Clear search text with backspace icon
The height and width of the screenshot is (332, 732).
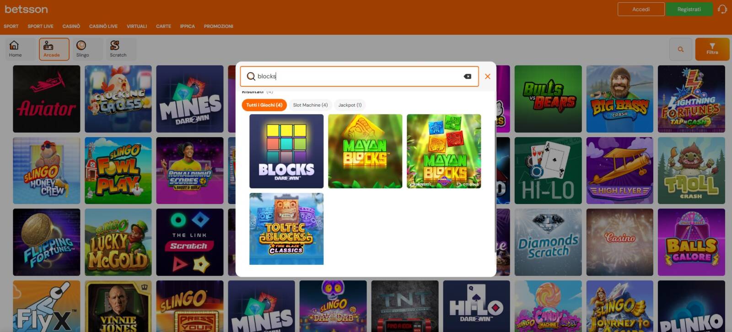[467, 76]
